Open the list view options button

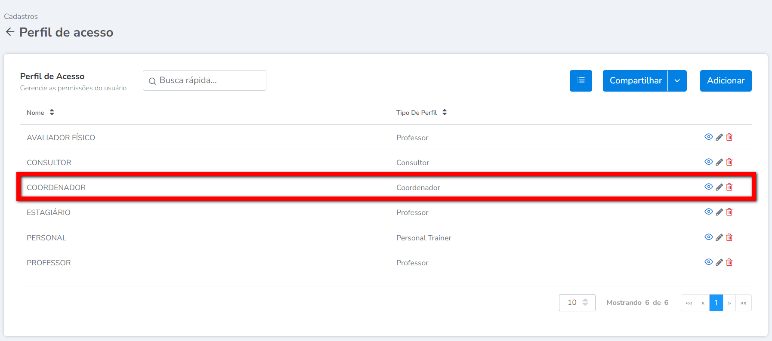(581, 80)
